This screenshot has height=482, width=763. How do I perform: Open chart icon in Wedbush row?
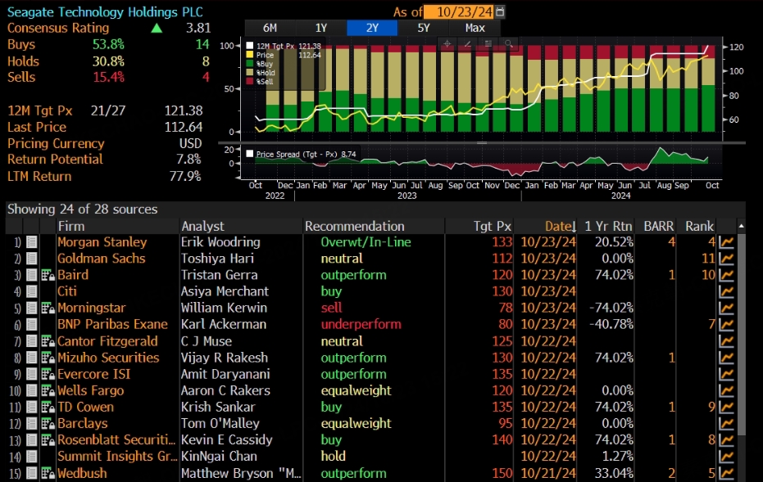726,473
